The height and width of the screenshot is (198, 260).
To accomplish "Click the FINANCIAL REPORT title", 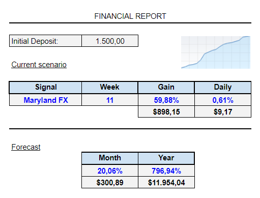I will click(x=130, y=16).
